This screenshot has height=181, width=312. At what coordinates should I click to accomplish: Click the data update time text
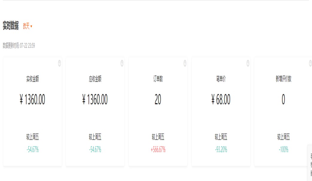coord(19,46)
